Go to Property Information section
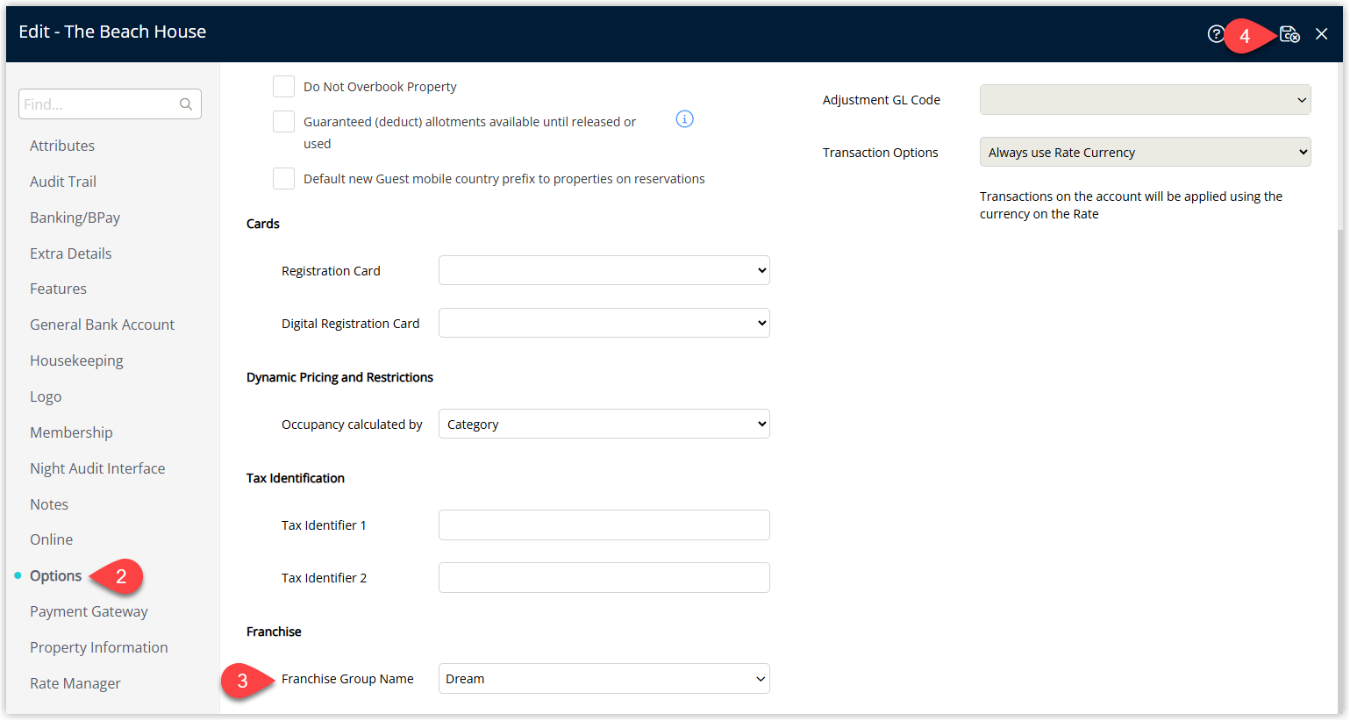 tap(99, 647)
